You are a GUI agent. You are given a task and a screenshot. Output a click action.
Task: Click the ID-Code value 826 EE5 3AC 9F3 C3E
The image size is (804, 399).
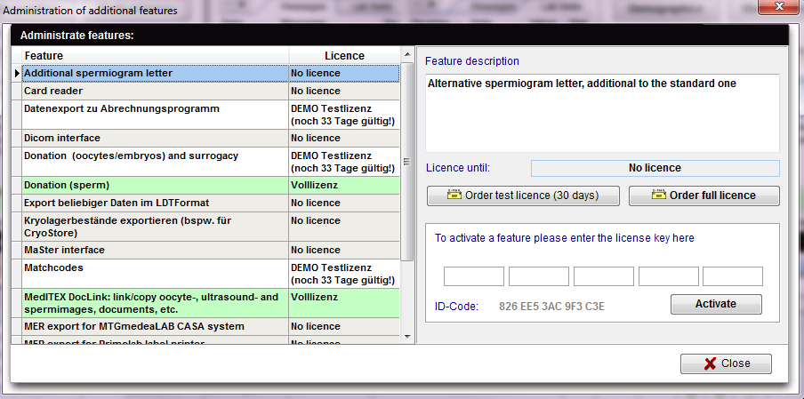click(x=551, y=307)
